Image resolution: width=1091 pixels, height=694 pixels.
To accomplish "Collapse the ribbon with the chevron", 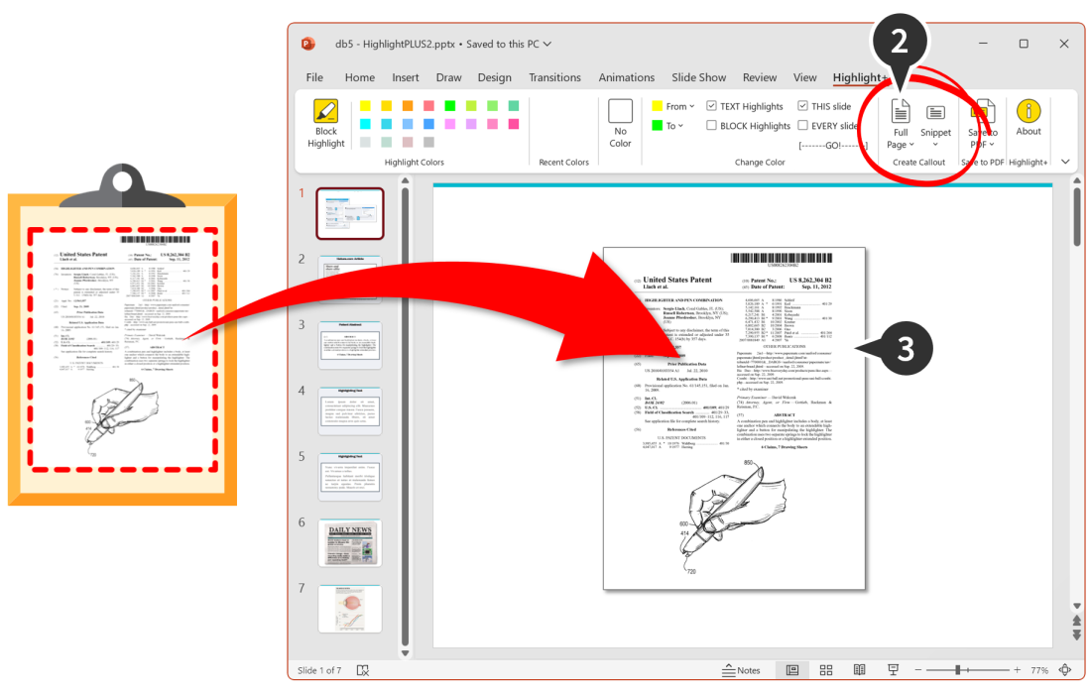I will pos(1065,162).
